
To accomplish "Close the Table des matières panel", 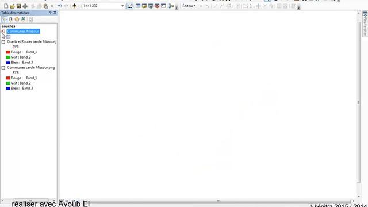I will pos(55,13).
